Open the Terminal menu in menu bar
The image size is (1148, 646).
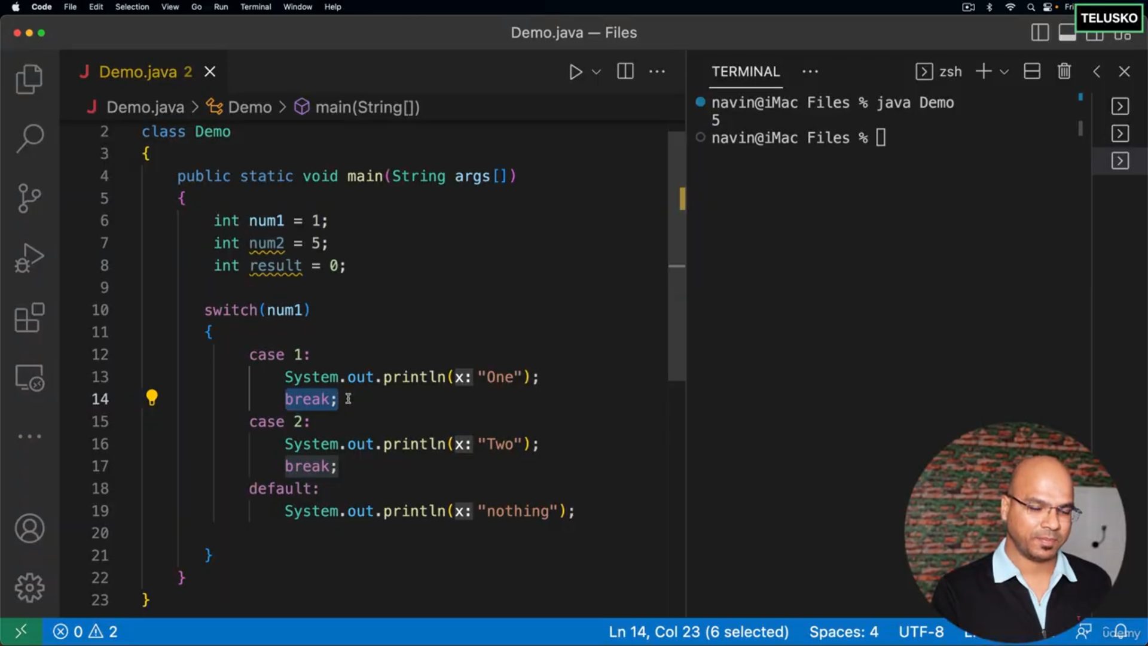255,7
